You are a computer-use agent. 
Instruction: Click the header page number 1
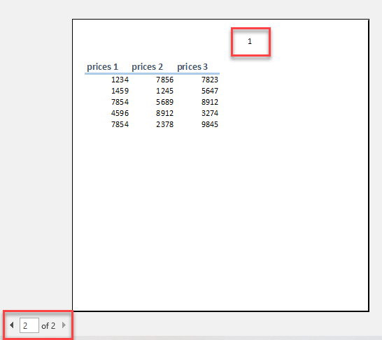click(250, 41)
